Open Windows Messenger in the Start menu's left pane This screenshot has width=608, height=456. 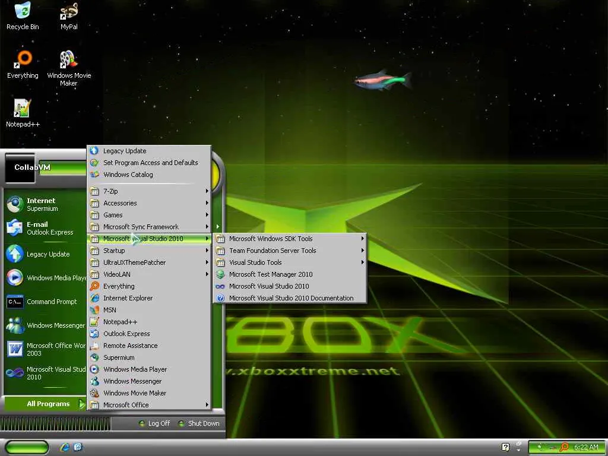point(45,325)
